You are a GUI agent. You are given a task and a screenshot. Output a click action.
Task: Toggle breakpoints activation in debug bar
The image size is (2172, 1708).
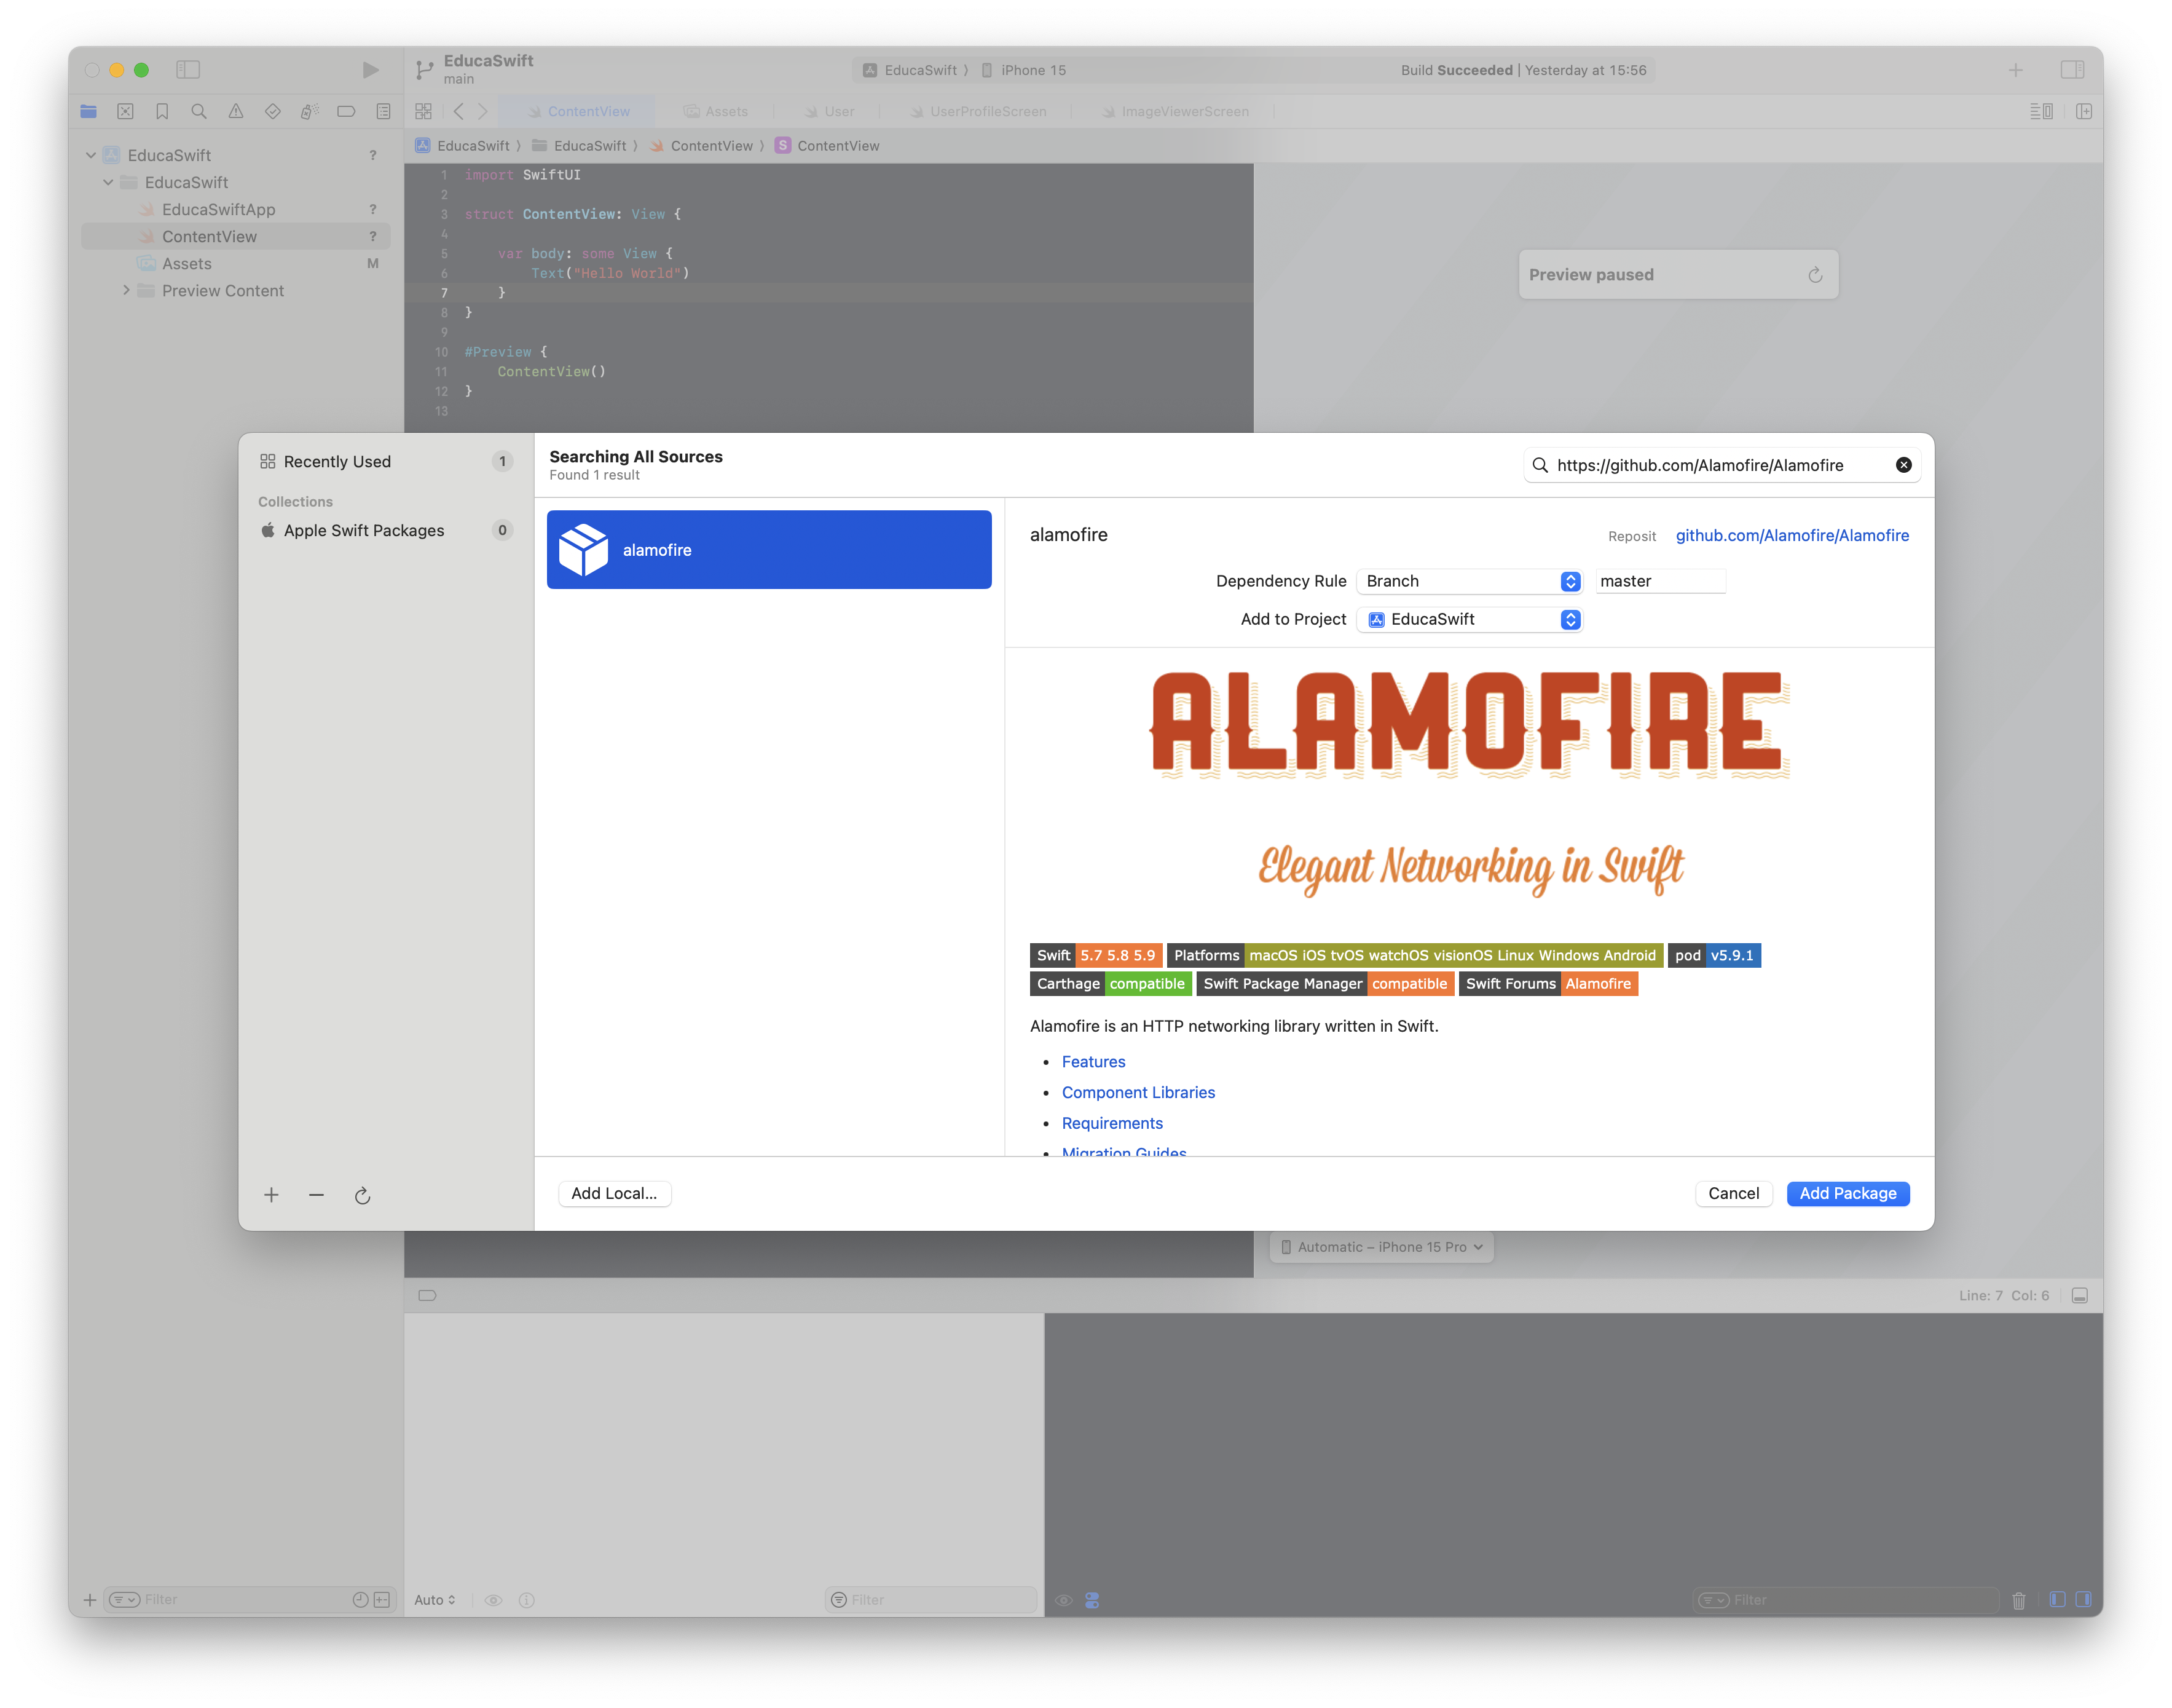[x=427, y=1297]
